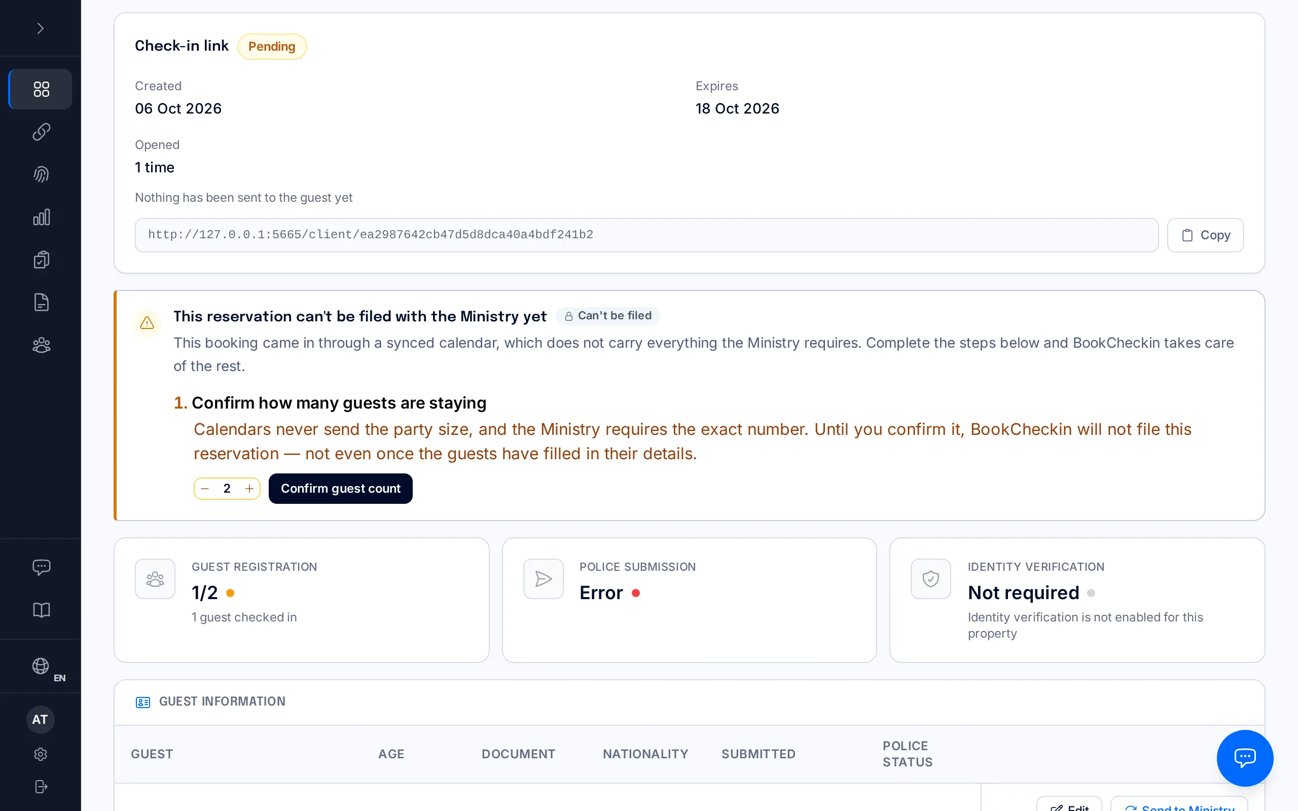The width and height of the screenshot is (1298, 811).
Task: Open the fingerprint identity icon in sidebar
Action: click(41, 174)
